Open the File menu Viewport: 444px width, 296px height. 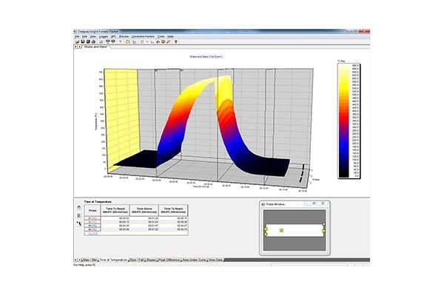pyautogui.click(x=76, y=36)
